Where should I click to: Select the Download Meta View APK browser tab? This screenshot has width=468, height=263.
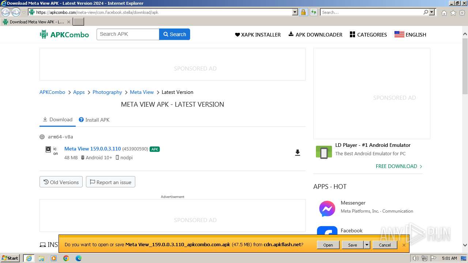37,22
